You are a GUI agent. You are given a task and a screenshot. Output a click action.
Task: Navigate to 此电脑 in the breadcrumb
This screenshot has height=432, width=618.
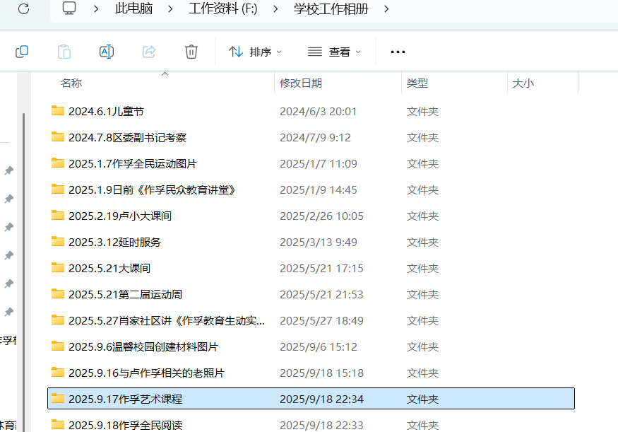[x=133, y=10]
